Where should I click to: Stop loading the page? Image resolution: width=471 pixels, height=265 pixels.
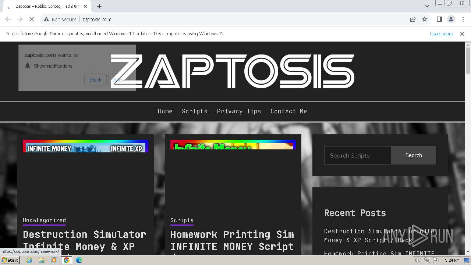click(32, 20)
